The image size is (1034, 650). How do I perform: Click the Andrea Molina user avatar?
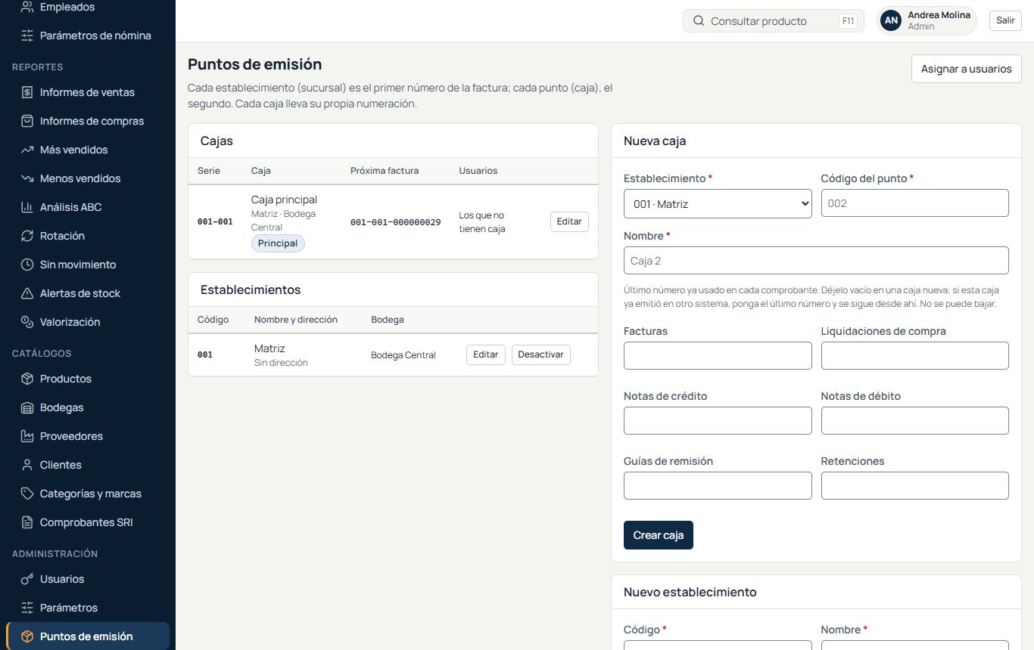coord(892,20)
